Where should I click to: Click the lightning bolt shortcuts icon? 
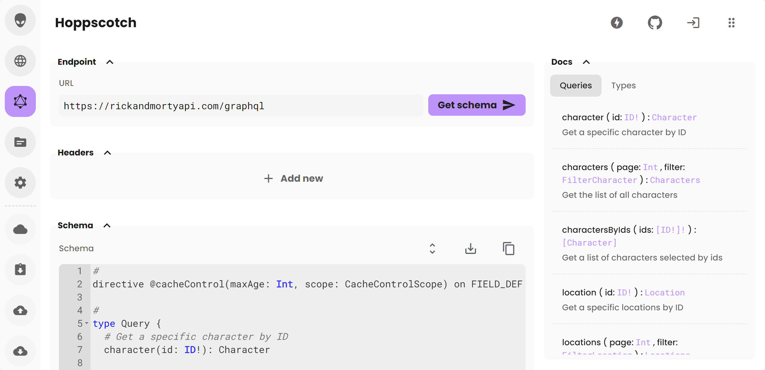point(616,23)
